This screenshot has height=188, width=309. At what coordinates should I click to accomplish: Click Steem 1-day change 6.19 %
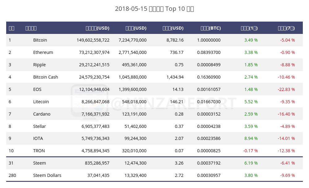251,163
